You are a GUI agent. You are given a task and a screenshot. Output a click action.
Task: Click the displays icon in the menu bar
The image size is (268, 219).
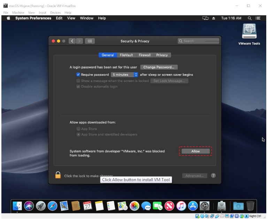coord(206,18)
